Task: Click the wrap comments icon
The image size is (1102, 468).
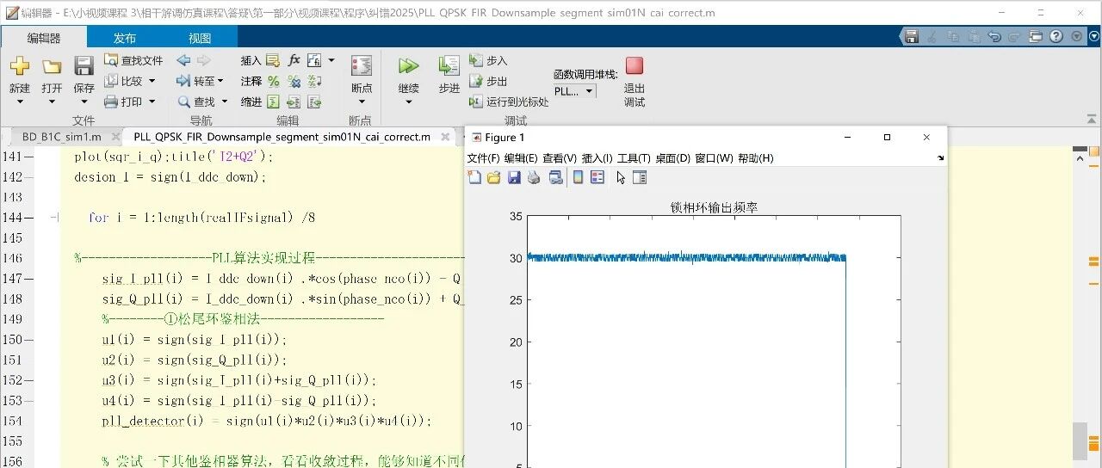Action: [314, 81]
